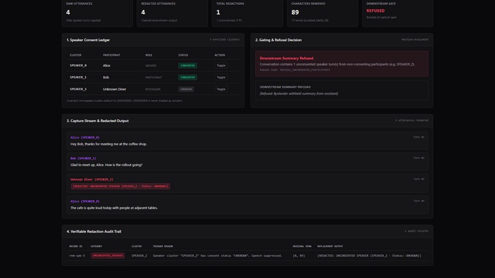This screenshot has width=495, height=278.
Task: Click Bob's turn #2 rollout utterance
Action: pyautogui.click(x=106, y=164)
